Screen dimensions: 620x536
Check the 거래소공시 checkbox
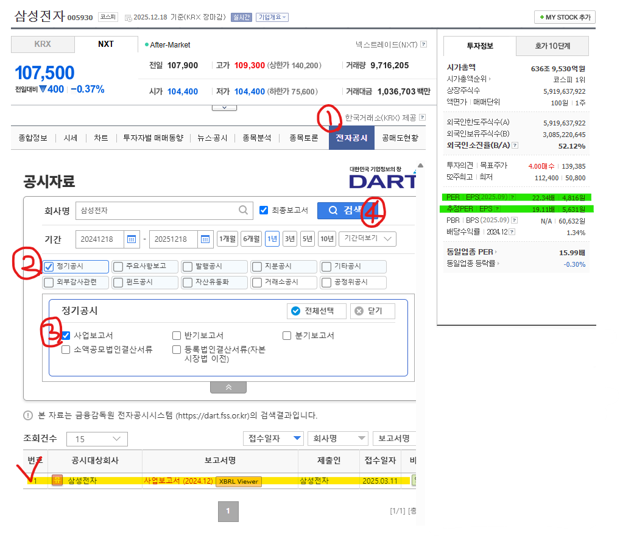point(257,283)
